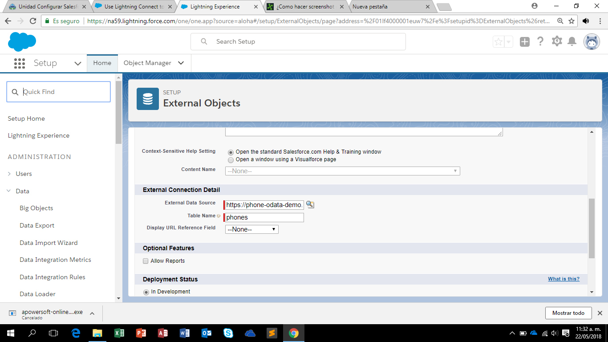Viewport: 608px width, 342px height.
Task: Click the browser back arrow
Action: 8,21
